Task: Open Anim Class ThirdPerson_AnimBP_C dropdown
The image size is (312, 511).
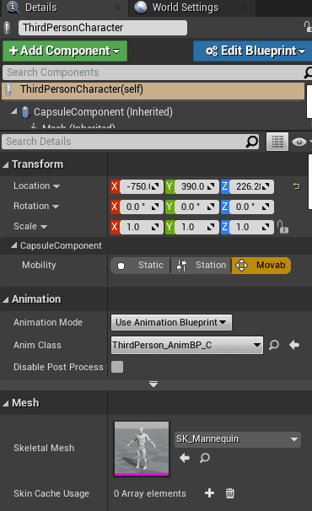Action: [x=187, y=345]
